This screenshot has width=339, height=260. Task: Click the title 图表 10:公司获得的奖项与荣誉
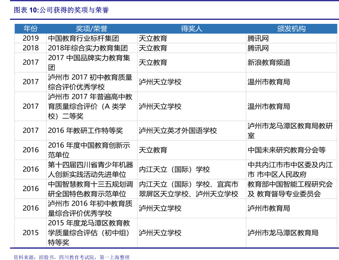pos(61,10)
